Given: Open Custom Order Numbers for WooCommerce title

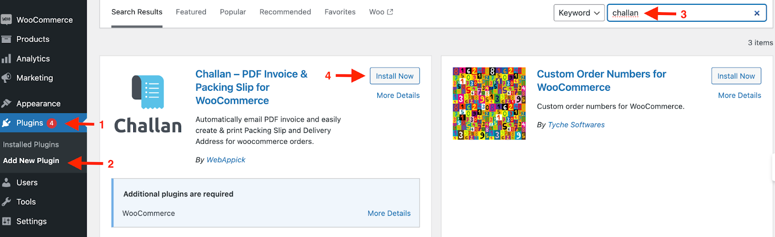Looking at the screenshot, I should coord(602,81).
